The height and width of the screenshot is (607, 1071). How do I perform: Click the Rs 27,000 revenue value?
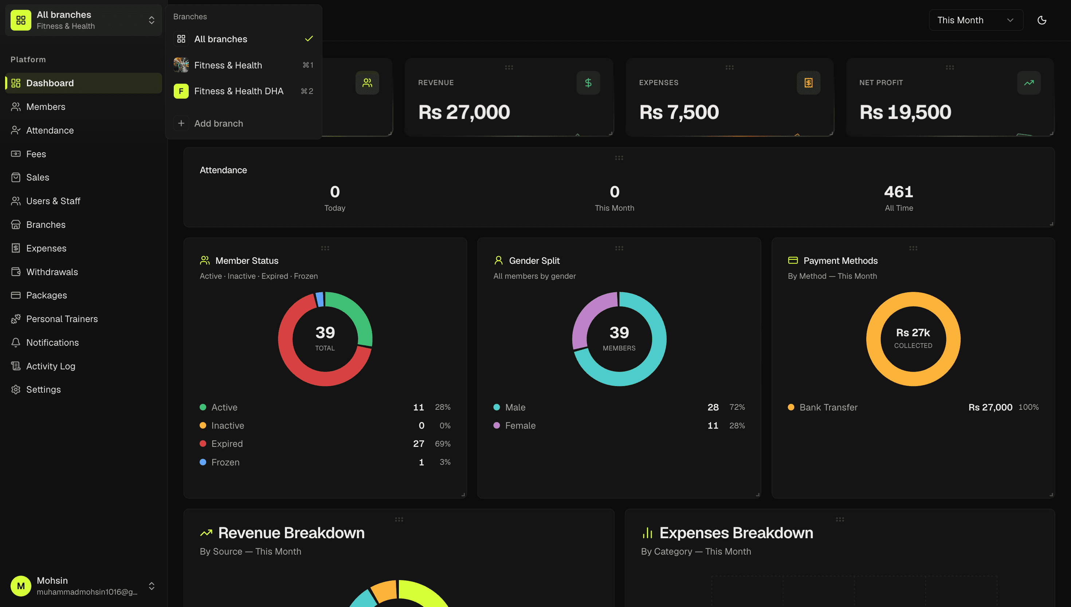point(464,112)
